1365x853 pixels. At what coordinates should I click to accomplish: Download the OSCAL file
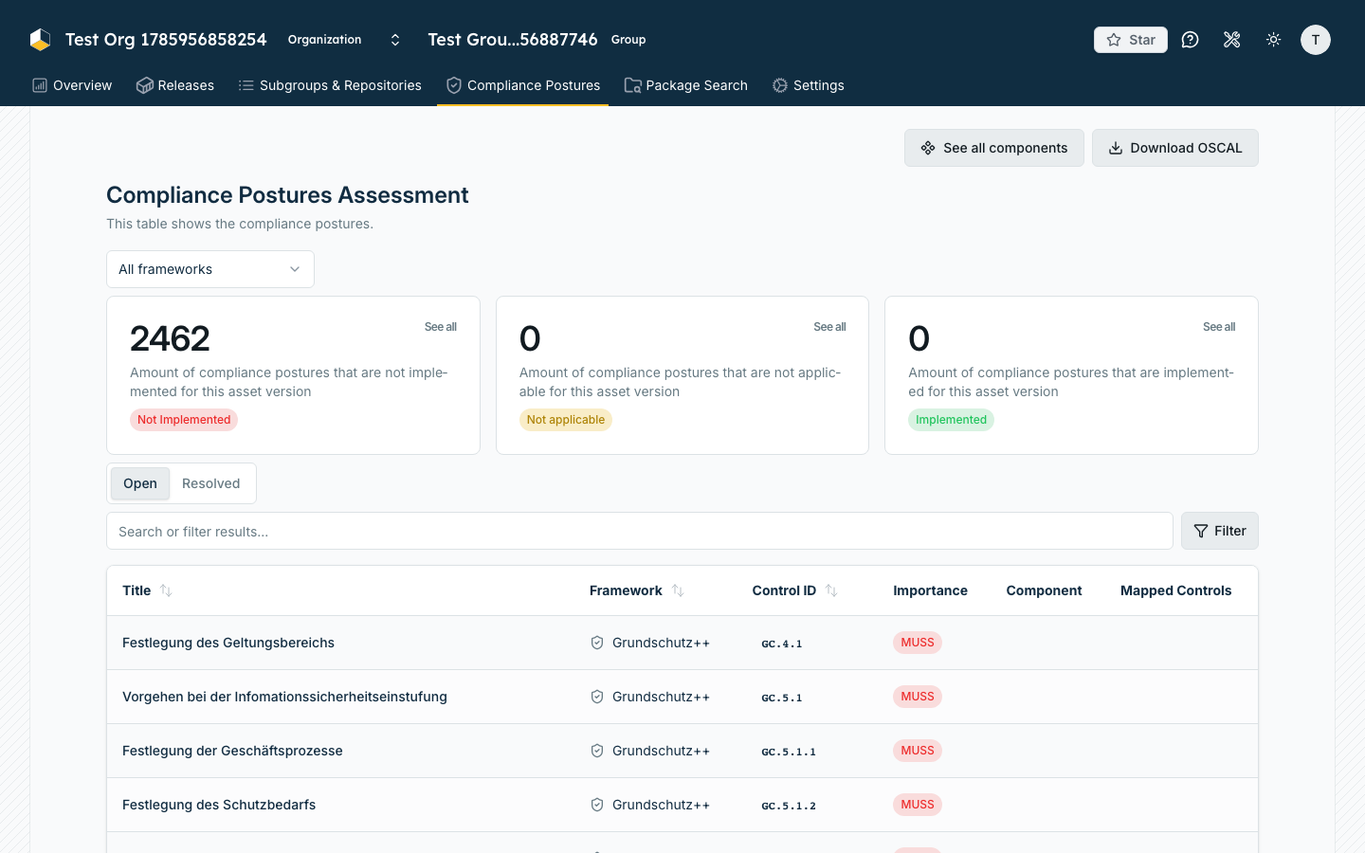click(1175, 148)
